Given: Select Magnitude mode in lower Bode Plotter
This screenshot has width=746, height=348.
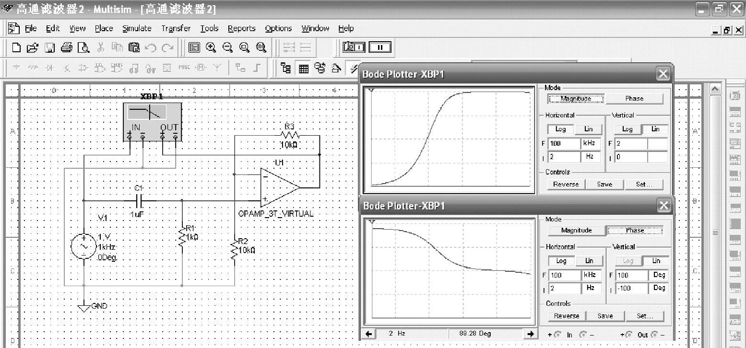Looking at the screenshot, I should coord(576,230).
